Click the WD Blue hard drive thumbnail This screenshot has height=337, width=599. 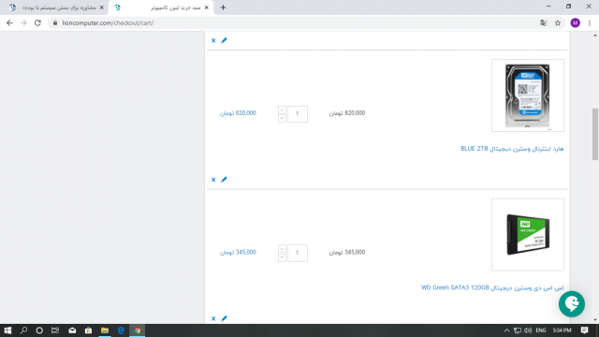point(528,95)
